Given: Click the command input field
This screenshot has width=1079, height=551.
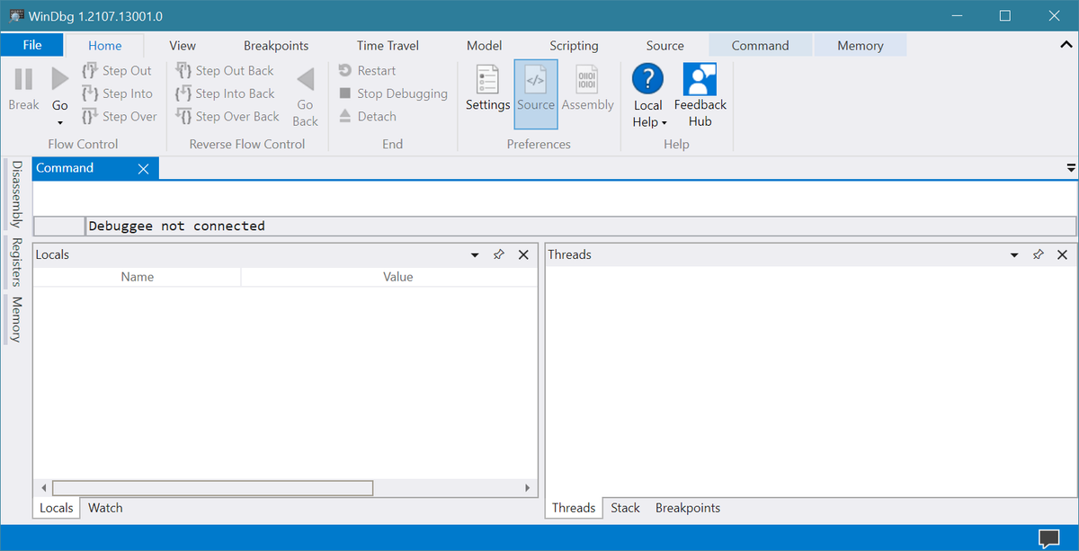Looking at the screenshot, I should tap(581, 227).
